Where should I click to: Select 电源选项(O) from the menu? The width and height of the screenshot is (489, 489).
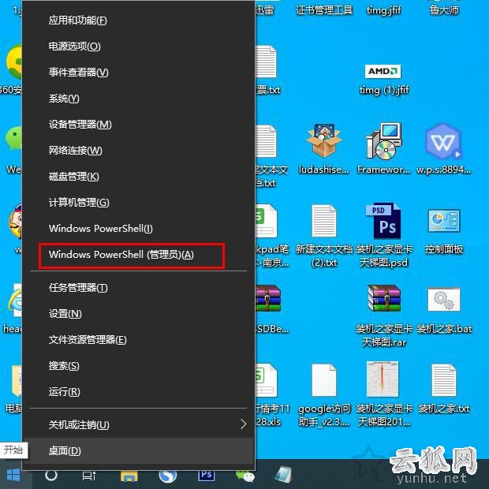[139, 47]
